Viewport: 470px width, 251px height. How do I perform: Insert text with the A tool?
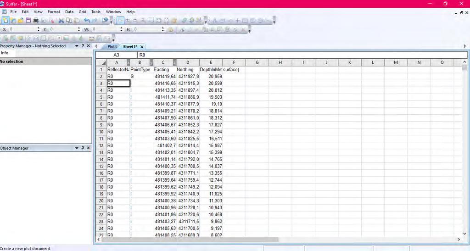click(215, 20)
